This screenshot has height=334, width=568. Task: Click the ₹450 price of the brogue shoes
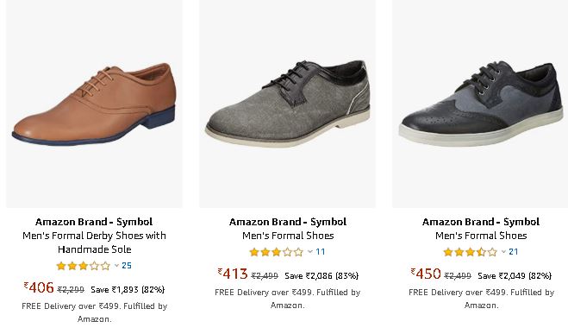[426, 274]
